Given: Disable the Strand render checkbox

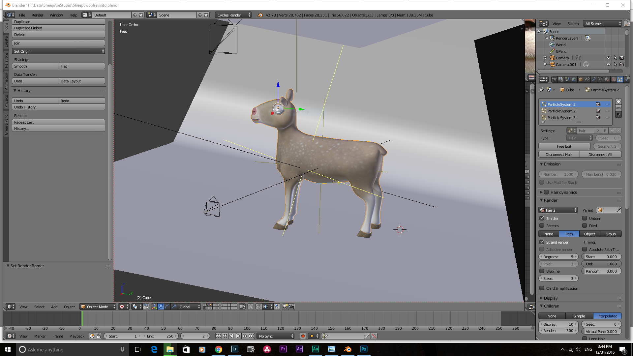Looking at the screenshot, I should 542,242.
